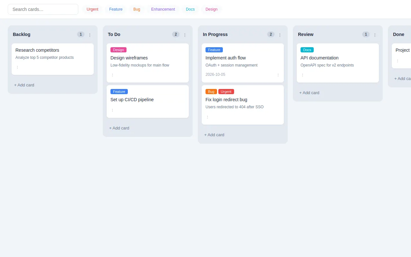Click the pink Design tag on Design wireframes
Screen dimensions: 411x257
coord(118,50)
